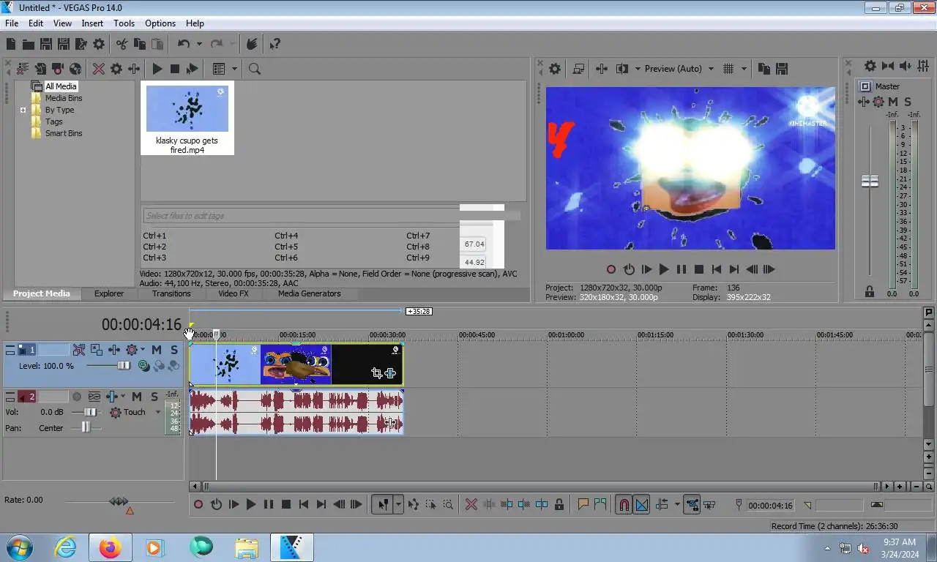The height and width of the screenshot is (562, 937).
Task: Save preview snapshot to file
Action: 781,69
